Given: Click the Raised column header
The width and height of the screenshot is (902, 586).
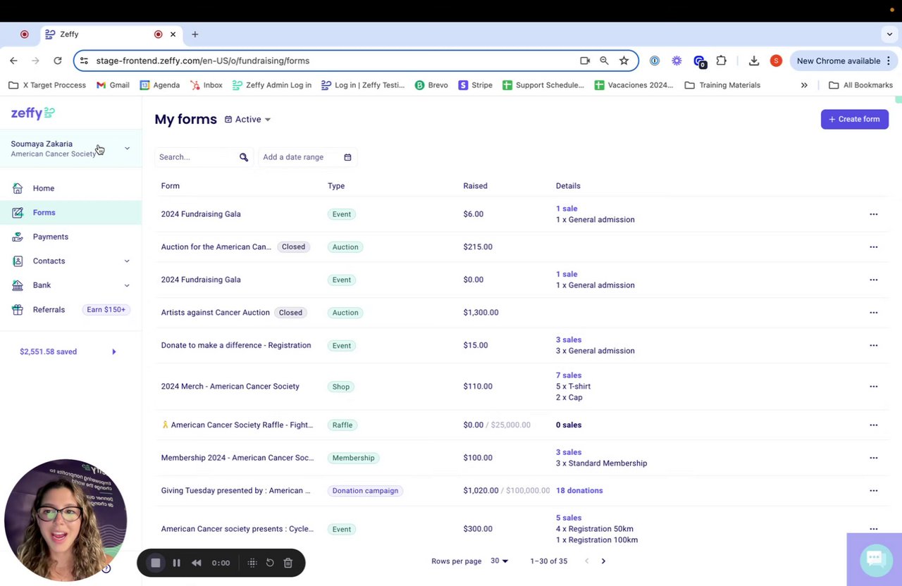Looking at the screenshot, I should [475, 186].
